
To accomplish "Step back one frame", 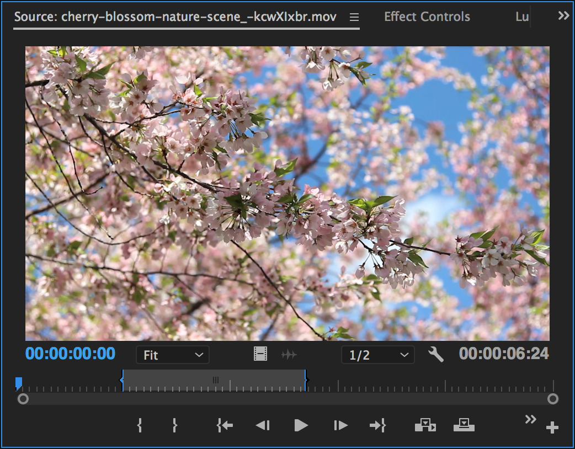I will [263, 425].
